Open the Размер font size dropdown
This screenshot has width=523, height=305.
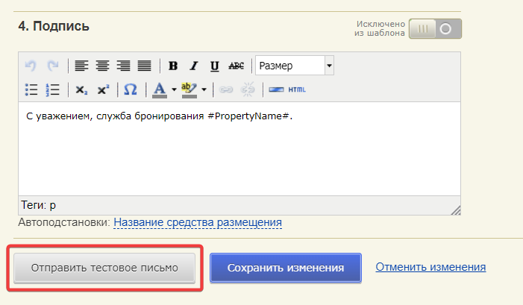(295, 66)
